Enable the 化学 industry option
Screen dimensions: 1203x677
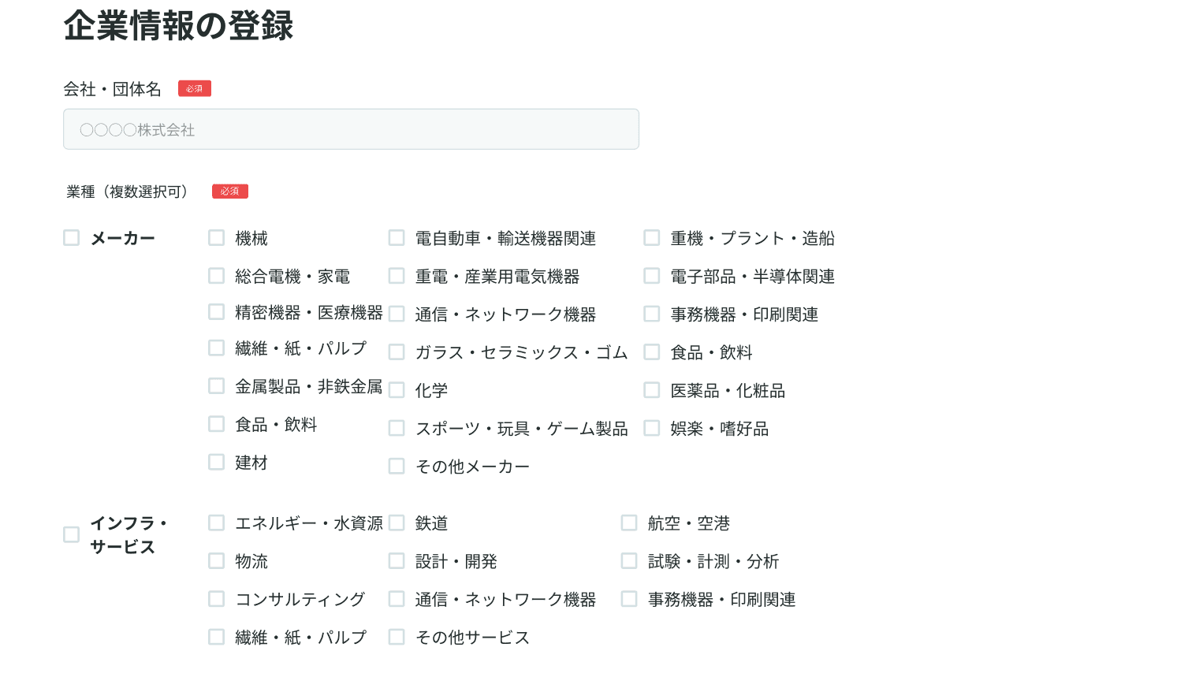(396, 389)
